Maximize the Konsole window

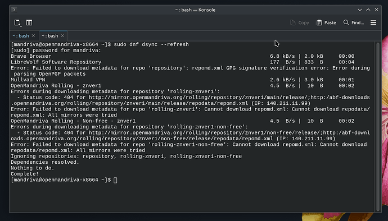[368, 10]
